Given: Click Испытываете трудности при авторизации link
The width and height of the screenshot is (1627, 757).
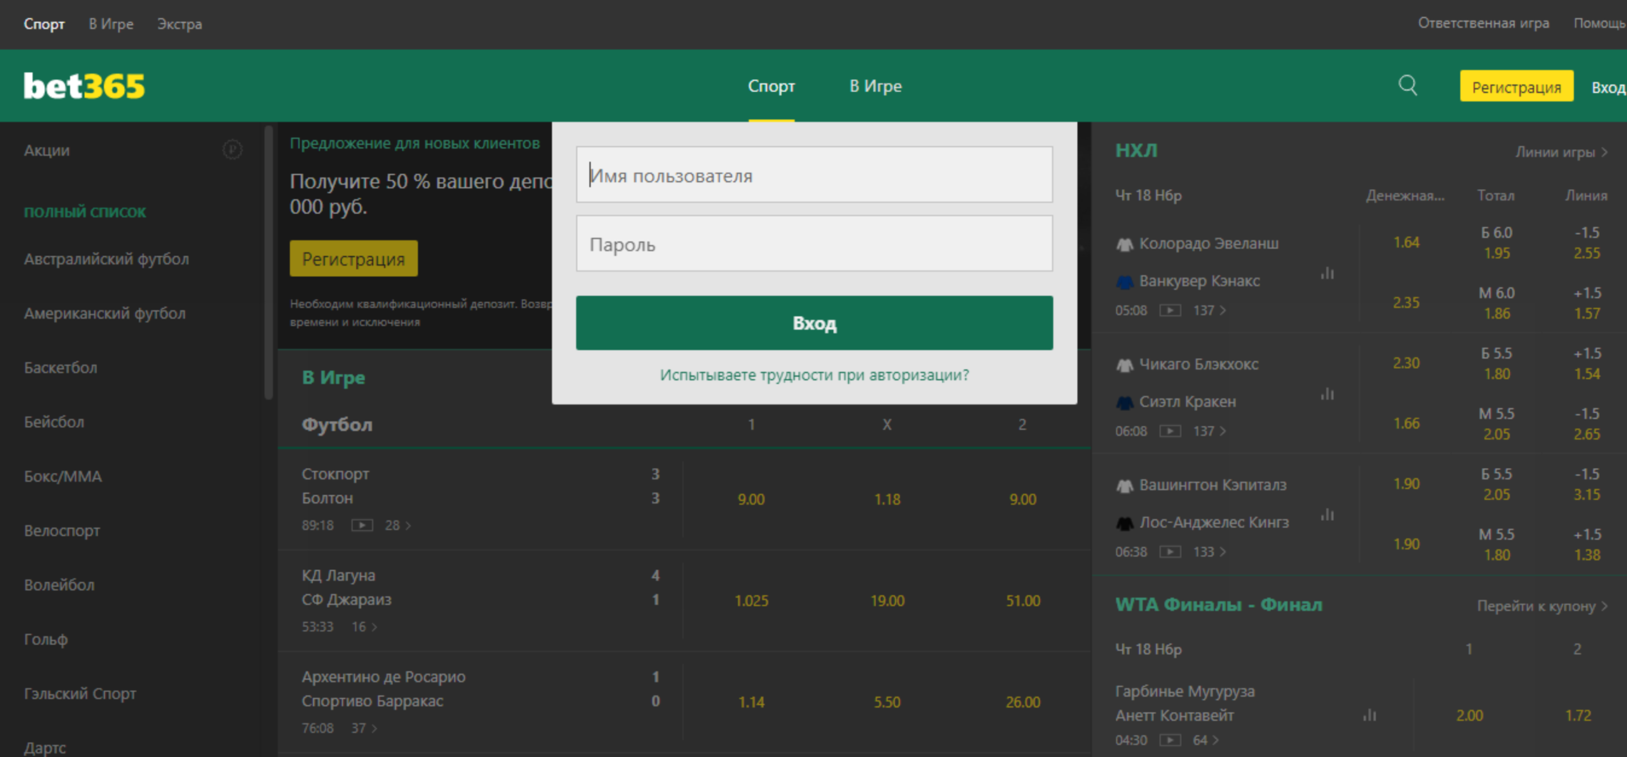Looking at the screenshot, I should click(814, 375).
